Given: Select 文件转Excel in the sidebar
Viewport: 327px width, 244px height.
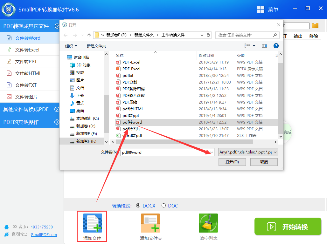Looking at the screenshot, I should [30, 50].
